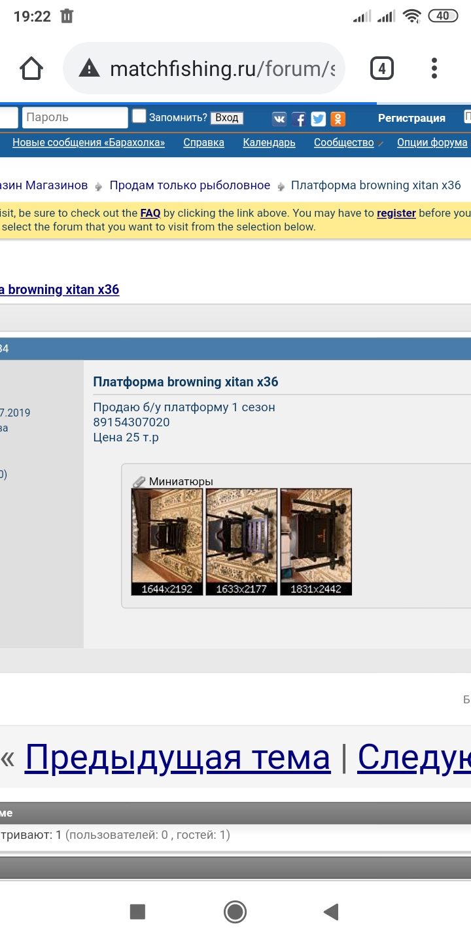Open thumbnail labeled 1644x2192
Viewport: 471px width, 943px height.
pos(167,542)
